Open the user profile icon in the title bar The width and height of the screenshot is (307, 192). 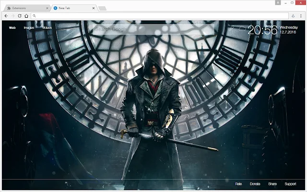tap(278, 2)
